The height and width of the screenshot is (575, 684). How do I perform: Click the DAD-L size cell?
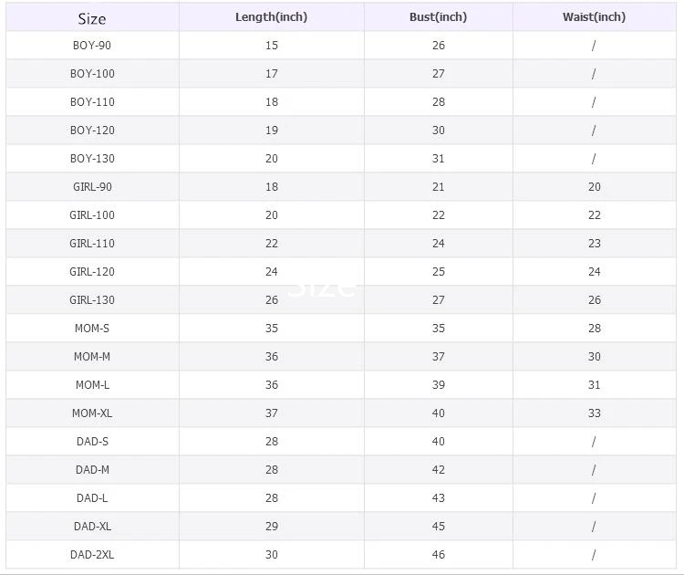pyautogui.click(x=92, y=498)
